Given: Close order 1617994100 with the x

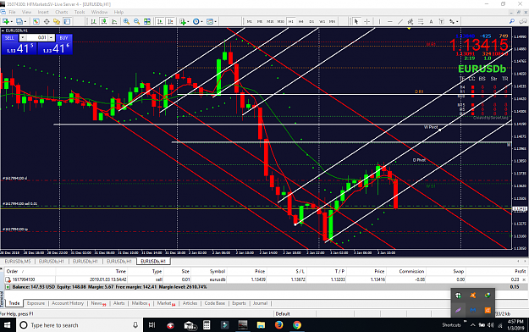Looking at the screenshot, I should tap(524, 279).
